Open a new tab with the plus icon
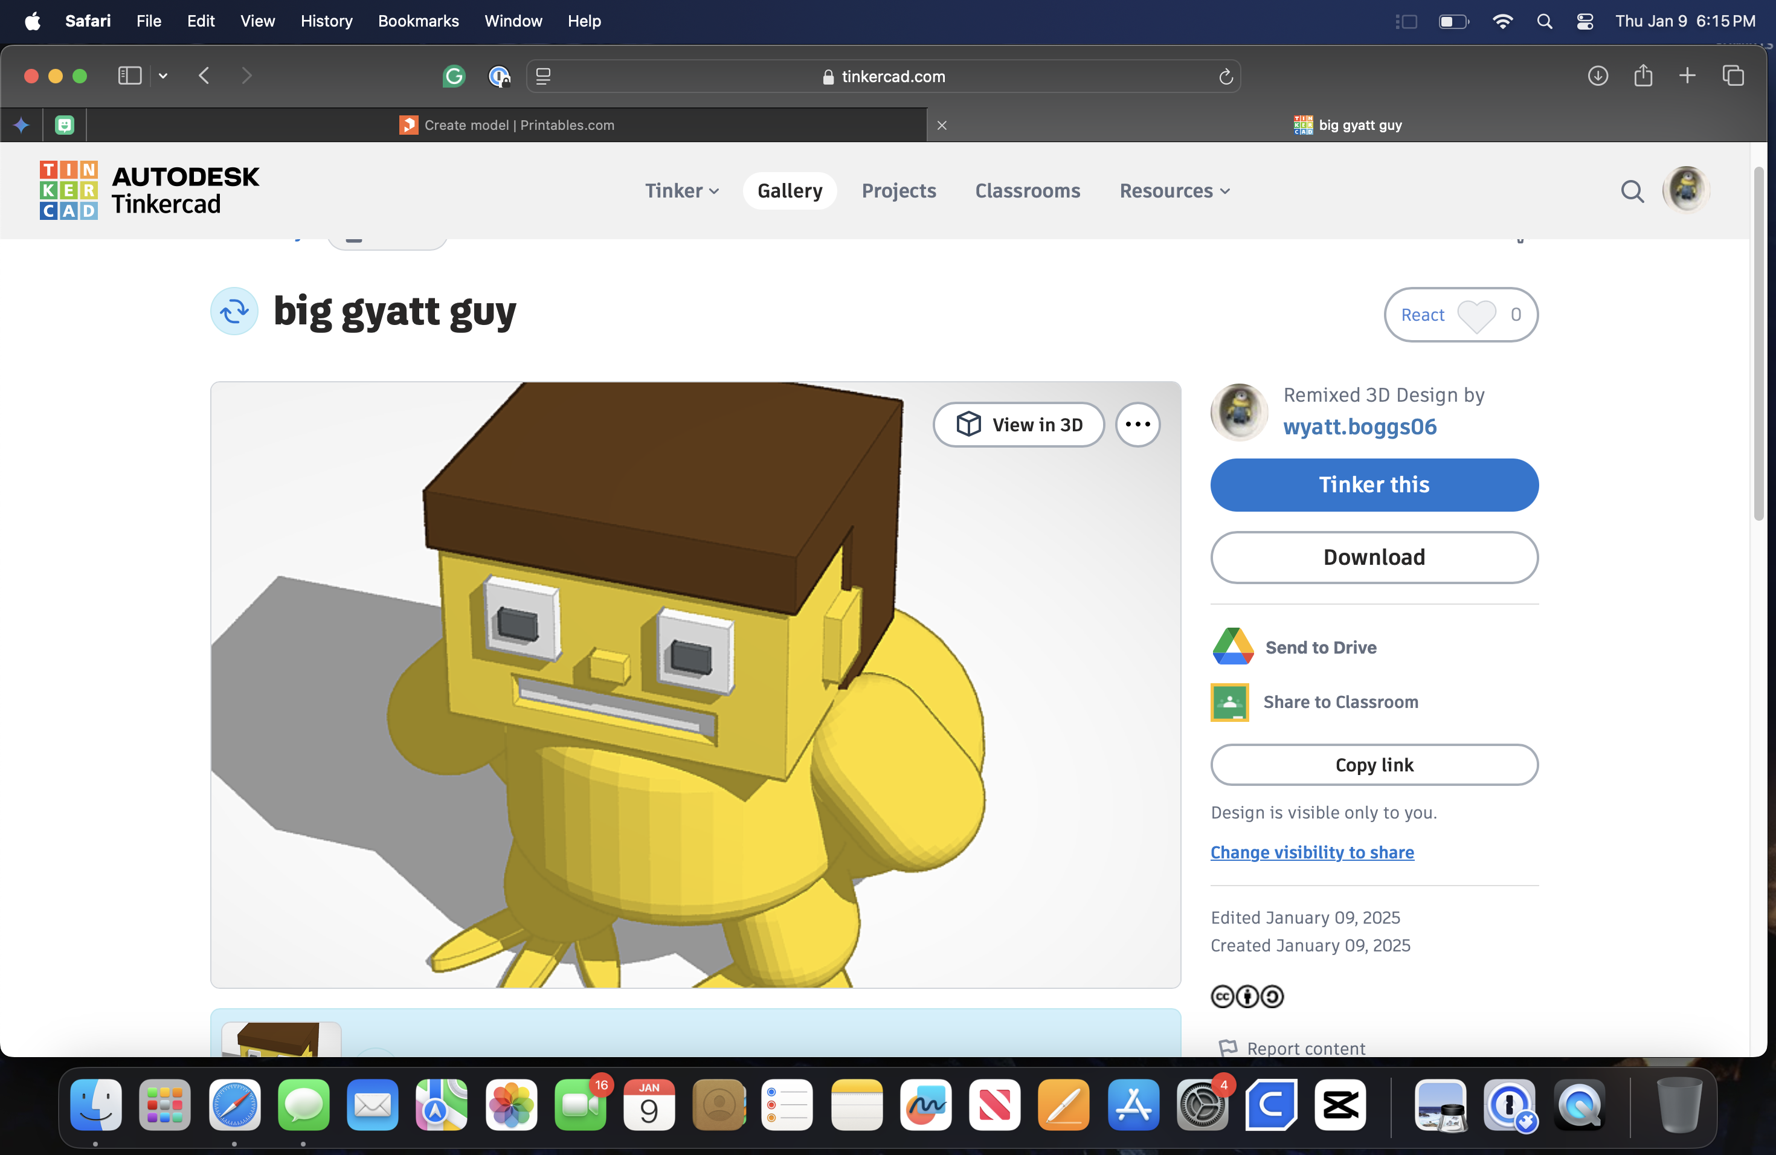Image resolution: width=1776 pixels, height=1155 pixels. [x=1687, y=76]
